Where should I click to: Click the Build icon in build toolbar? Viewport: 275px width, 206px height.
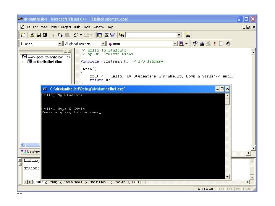pos(202,43)
